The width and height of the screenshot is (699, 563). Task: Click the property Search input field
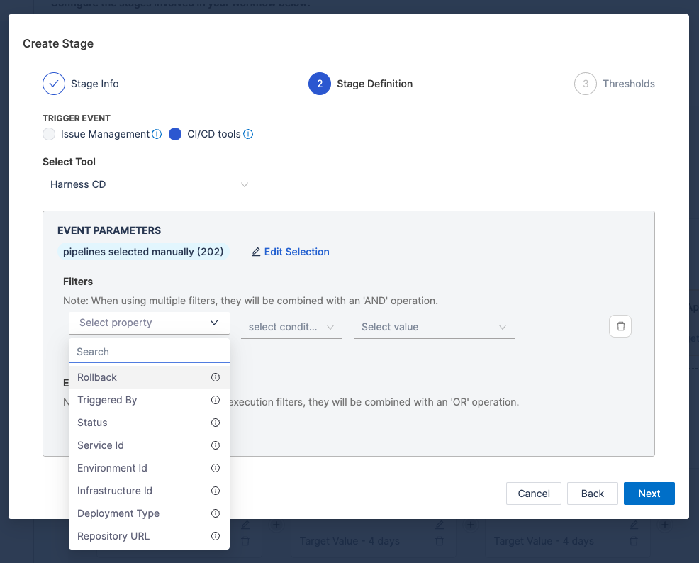[149, 352]
